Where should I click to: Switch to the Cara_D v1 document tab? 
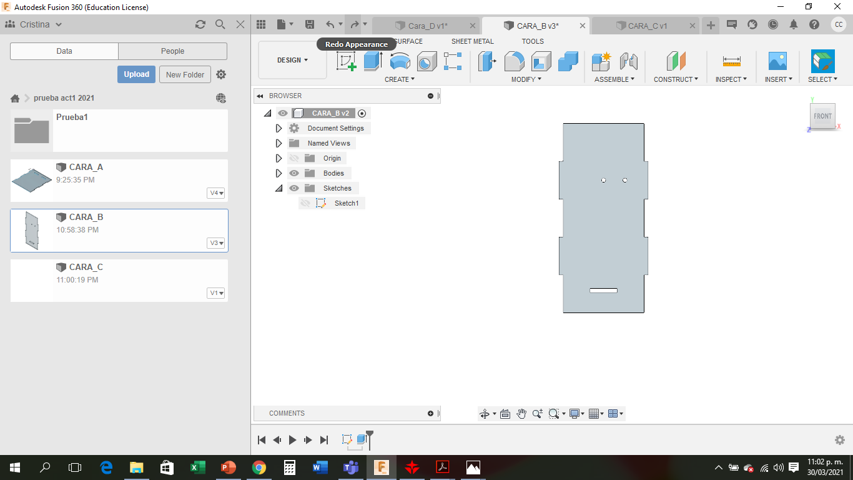coord(428,26)
